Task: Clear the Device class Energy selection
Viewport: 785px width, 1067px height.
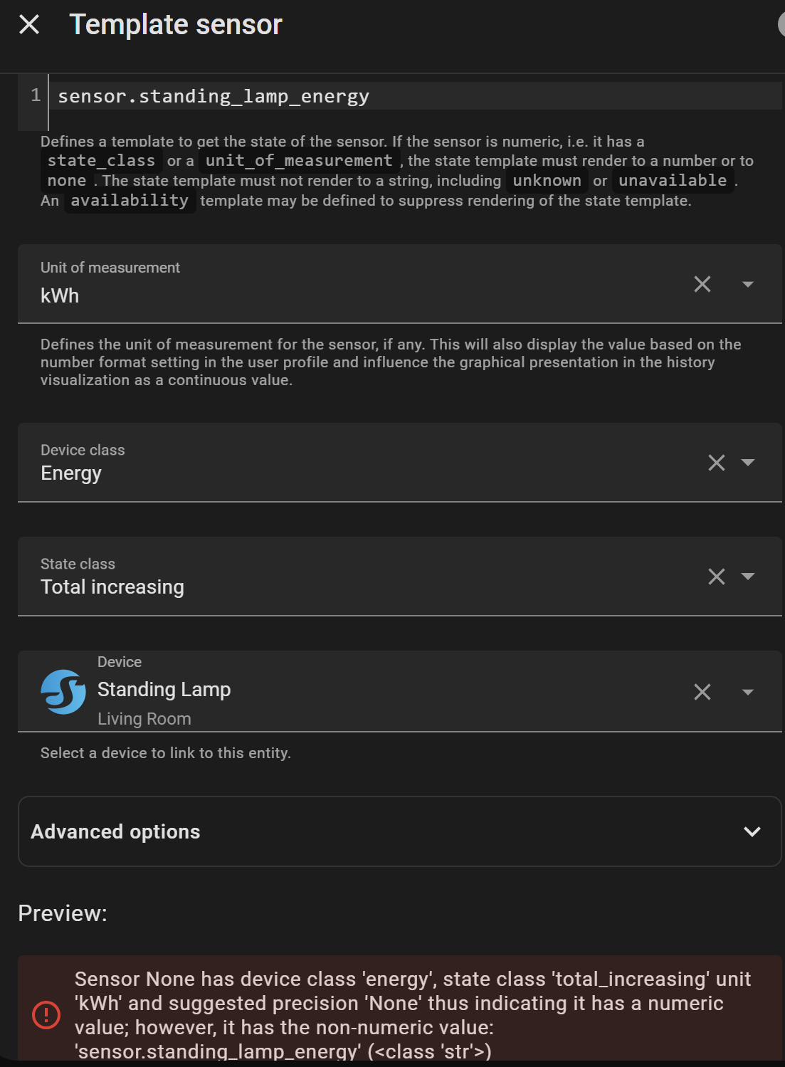Action: (x=717, y=463)
